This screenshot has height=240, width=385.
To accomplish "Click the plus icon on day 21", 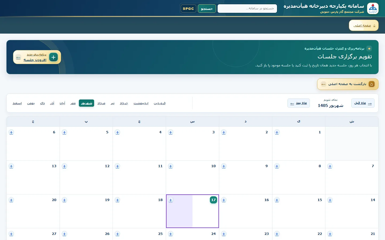I will point(330,234).
